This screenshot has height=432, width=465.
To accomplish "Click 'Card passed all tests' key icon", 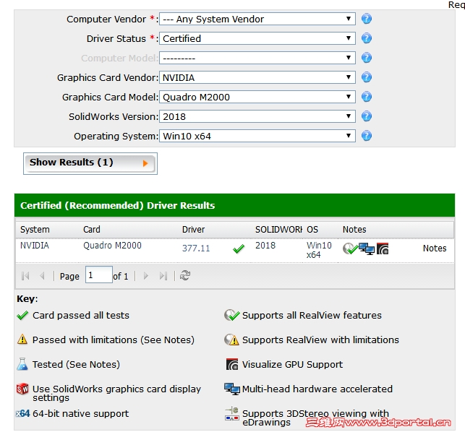I will 22,316.
